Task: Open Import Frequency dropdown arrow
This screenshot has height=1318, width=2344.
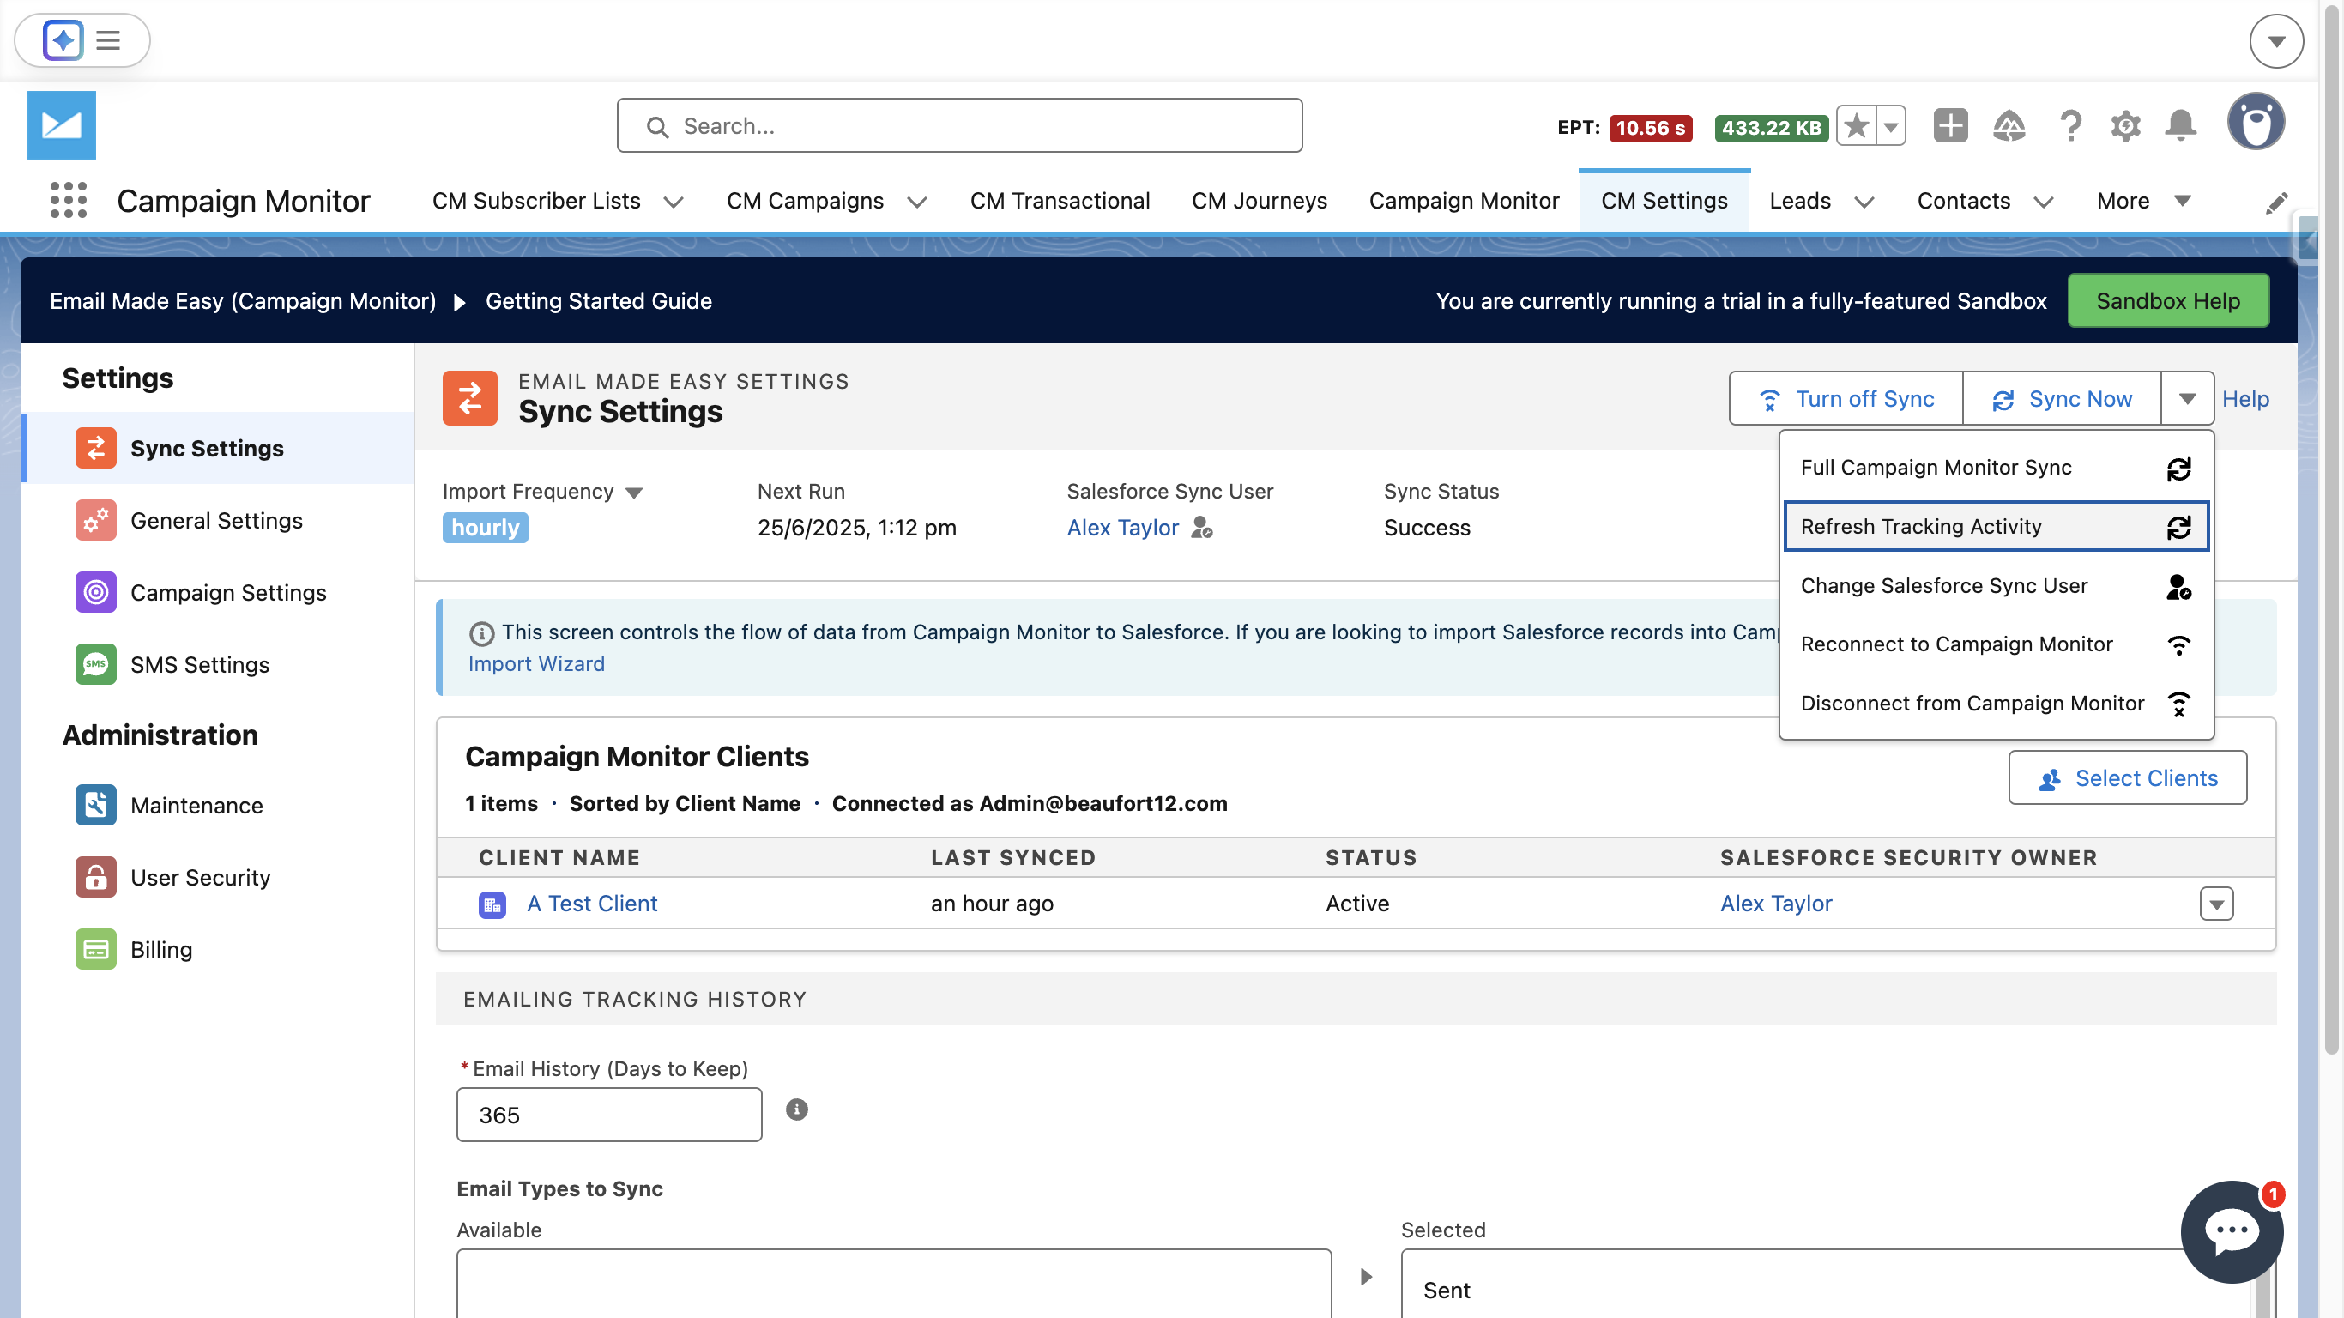Action: (634, 493)
